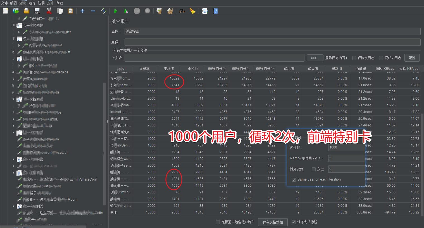Image resolution: width=424 pixels, height=228 pixels.
Task: Open the search binoculars icon
Action: pos(182,11)
